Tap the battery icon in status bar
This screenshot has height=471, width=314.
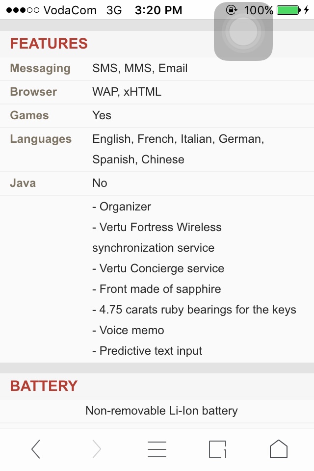click(x=288, y=10)
